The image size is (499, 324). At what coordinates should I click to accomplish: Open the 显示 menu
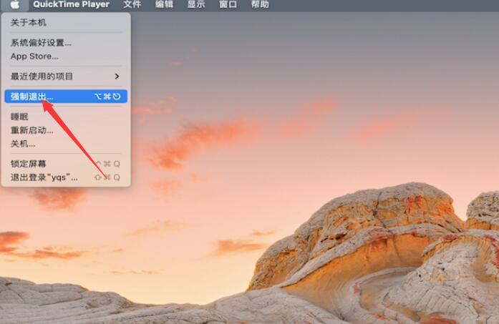click(196, 4)
